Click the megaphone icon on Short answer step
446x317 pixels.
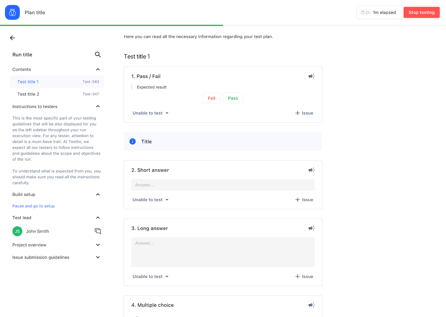click(311, 170)
